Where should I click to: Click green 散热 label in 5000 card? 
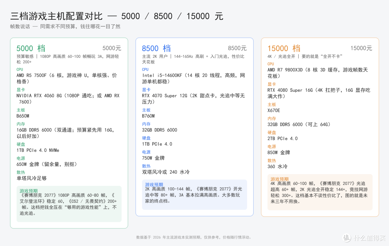click(x=21, y=172)
